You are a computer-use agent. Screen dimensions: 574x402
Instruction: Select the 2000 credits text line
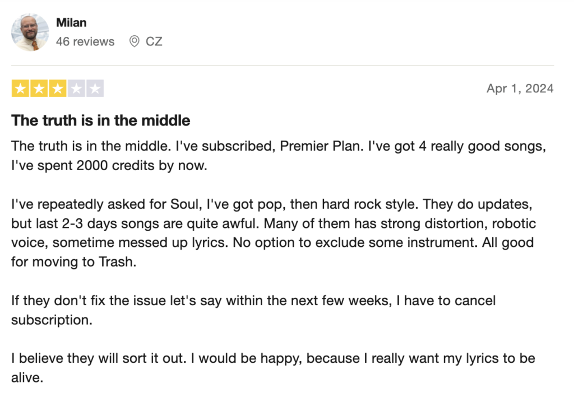click(x=109, y=166)
